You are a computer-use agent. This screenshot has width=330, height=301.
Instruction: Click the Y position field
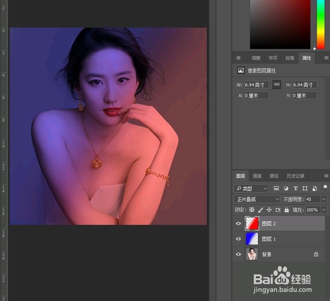(304, 95)
